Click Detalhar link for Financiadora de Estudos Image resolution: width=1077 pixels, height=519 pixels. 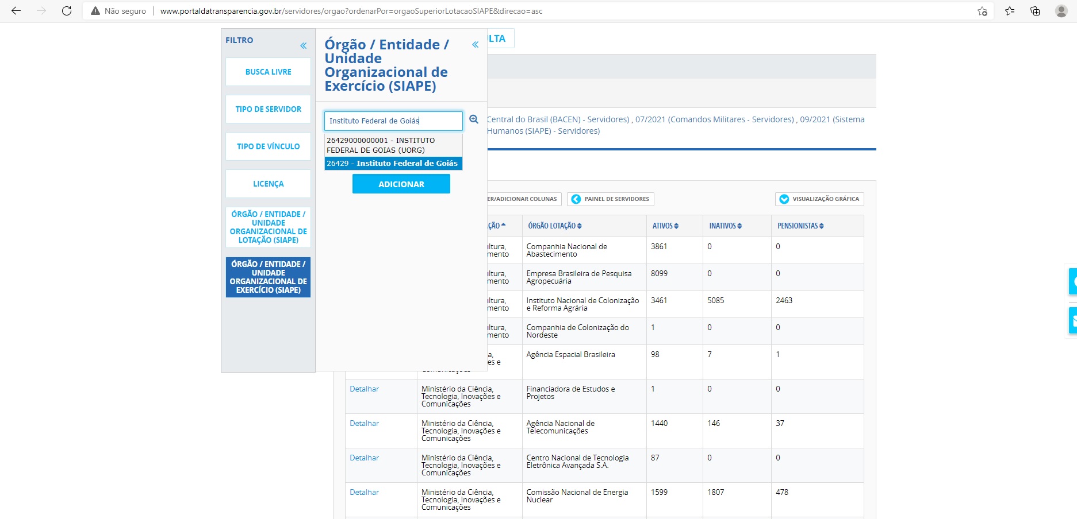click(364, 389)
